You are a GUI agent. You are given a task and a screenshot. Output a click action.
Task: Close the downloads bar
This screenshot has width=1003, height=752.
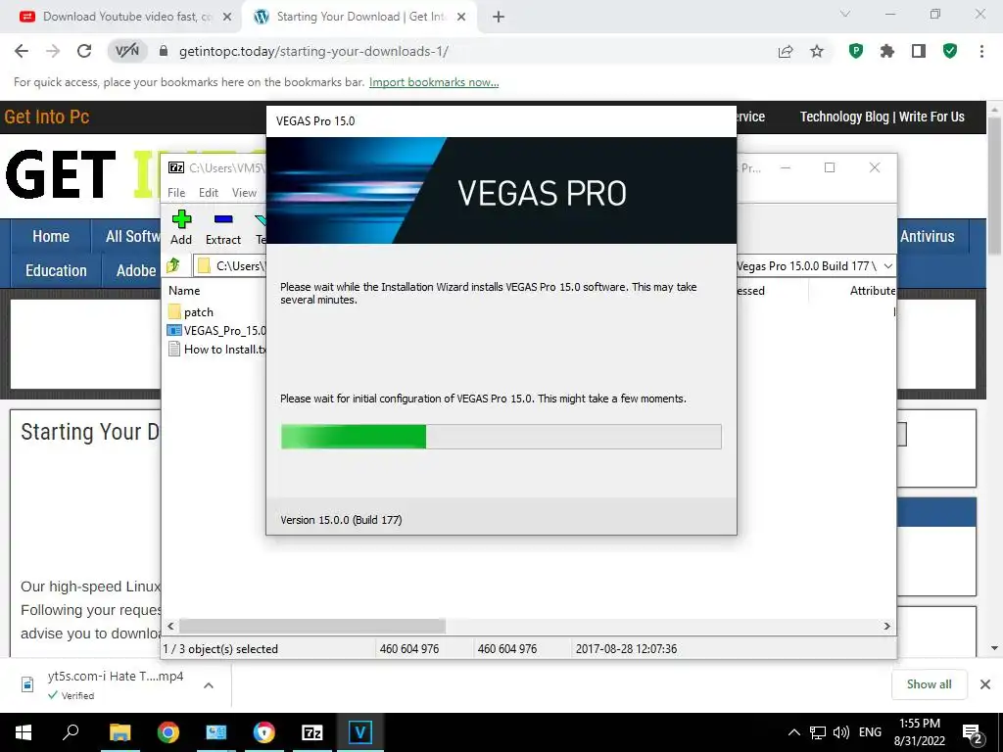tap(985, 684)
